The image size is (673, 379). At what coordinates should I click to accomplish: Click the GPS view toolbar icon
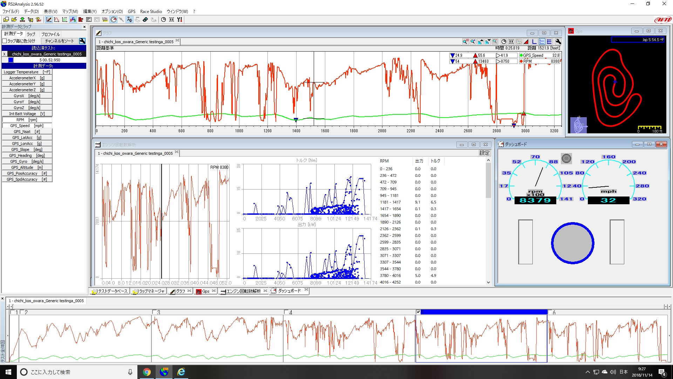73,20
